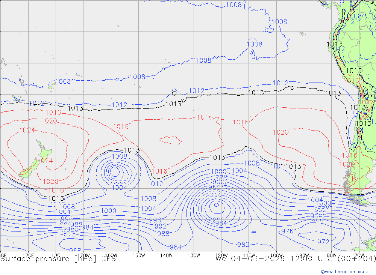The height and width of the screenshot is (275, 376).
Task: Click the 984 label near the 140W axis
Action: [x=176, y=247]
